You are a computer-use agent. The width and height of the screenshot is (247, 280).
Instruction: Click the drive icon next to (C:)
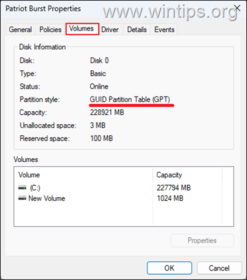tap(22, 188)
